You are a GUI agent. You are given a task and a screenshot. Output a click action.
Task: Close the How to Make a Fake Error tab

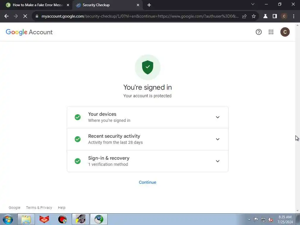[x=68, y=5]
